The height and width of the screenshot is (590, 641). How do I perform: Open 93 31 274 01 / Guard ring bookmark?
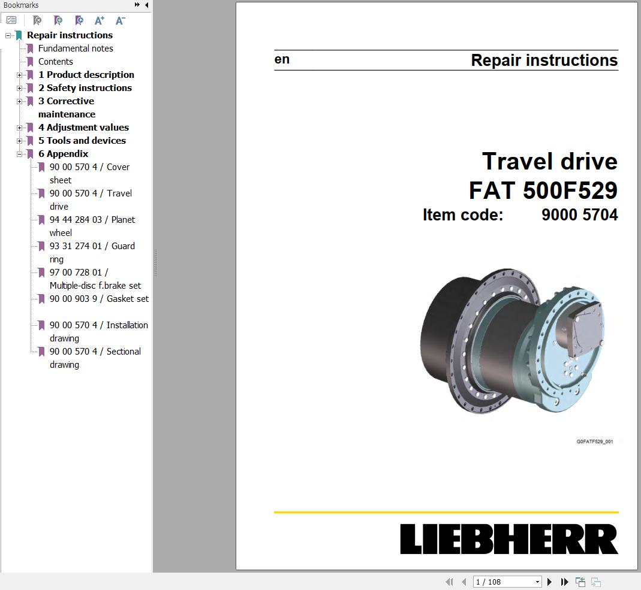click(92, 252)
